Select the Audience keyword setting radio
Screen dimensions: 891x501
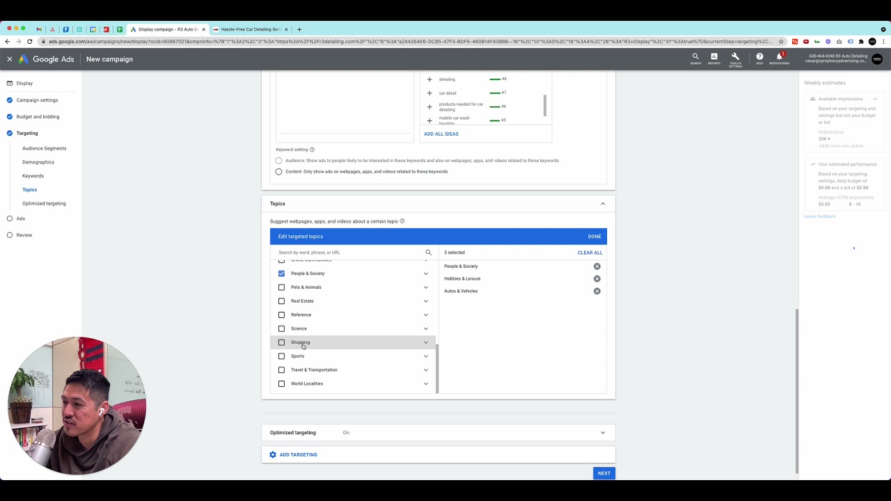coord(278,161)
